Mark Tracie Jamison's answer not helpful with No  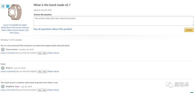(45, 53)
